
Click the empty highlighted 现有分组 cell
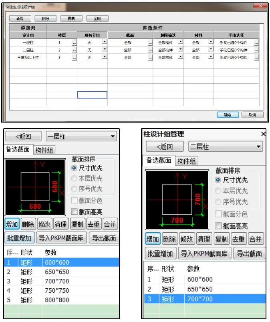click(92, 95)
